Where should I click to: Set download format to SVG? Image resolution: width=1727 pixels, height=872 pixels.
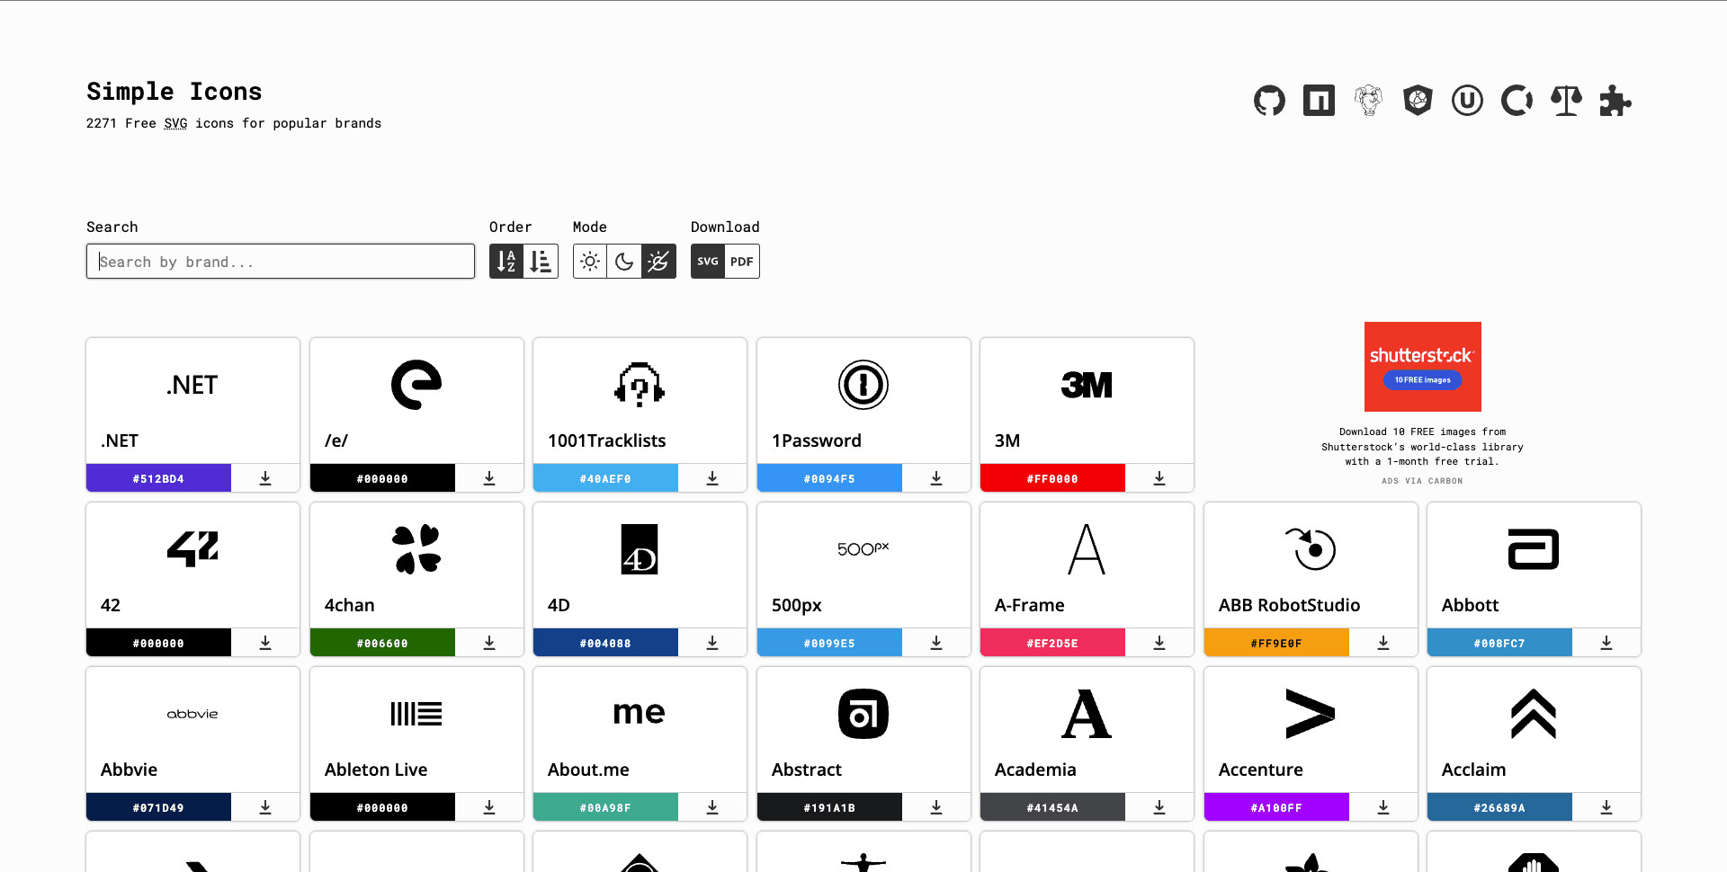point(708,262)
